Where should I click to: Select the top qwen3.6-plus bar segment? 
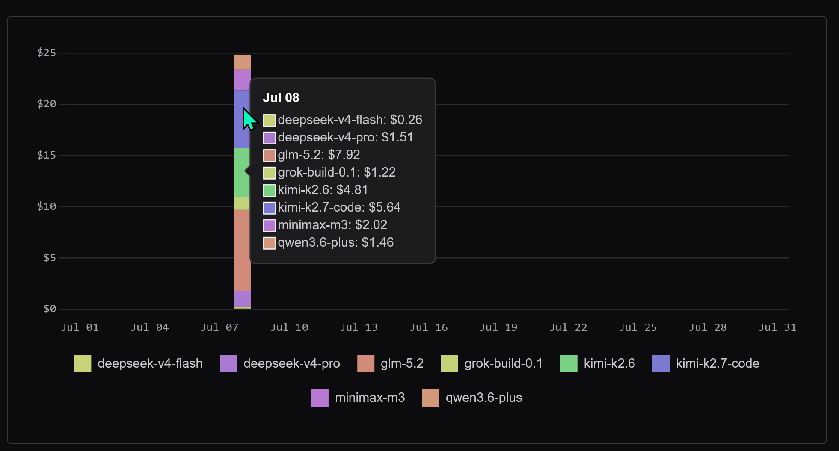pos(243,62)
